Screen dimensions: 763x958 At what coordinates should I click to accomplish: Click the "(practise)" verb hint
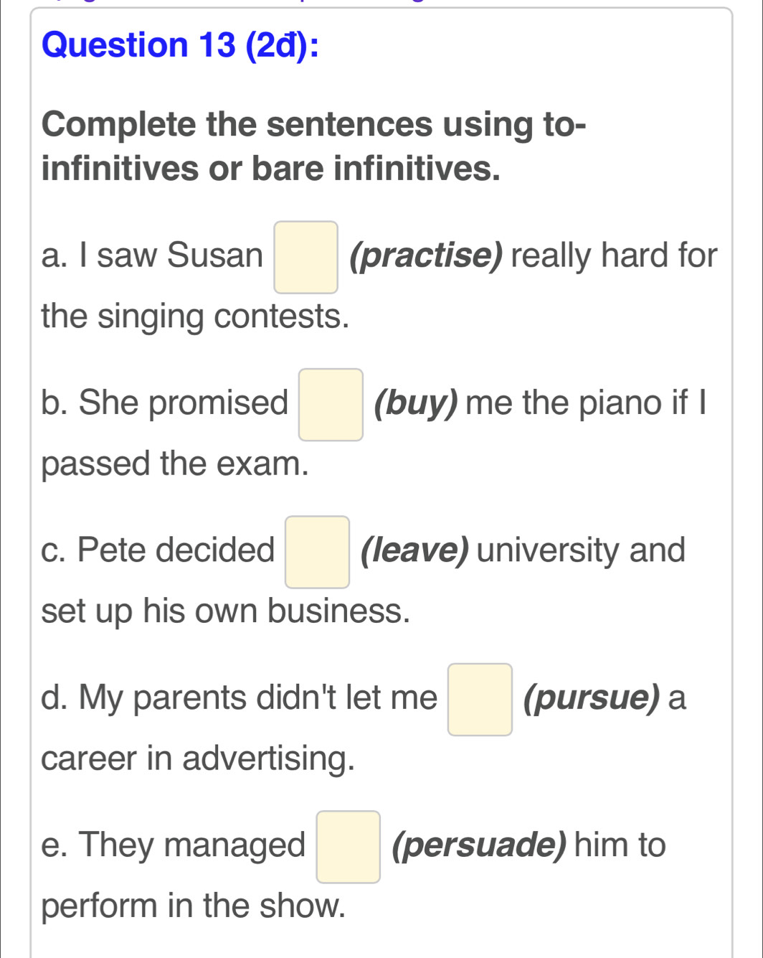tap(426, 256)
